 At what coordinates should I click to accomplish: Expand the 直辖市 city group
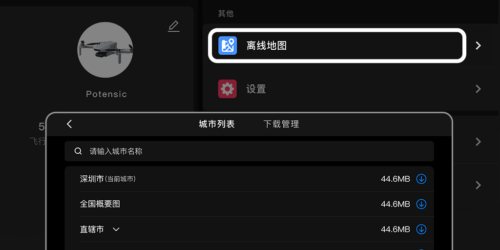tap(116, 229)
